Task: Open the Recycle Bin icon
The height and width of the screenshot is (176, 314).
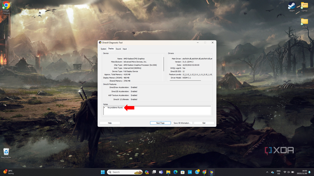Action: coord(6,153)
